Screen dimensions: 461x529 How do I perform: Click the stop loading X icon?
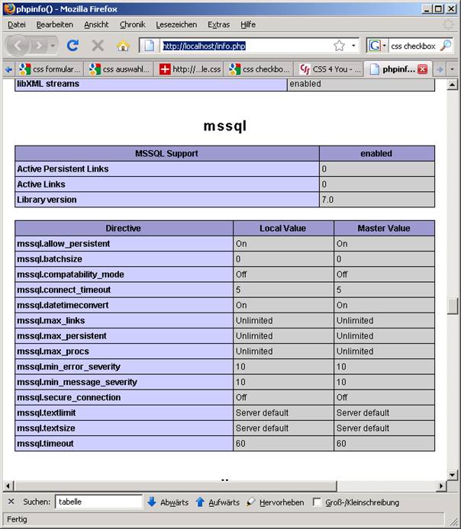[98, 46]
